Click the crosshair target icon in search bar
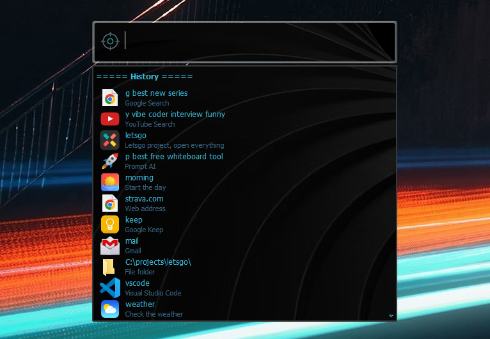Image resolution: width=490 pixels, height=339 pixels. (110, 42)
